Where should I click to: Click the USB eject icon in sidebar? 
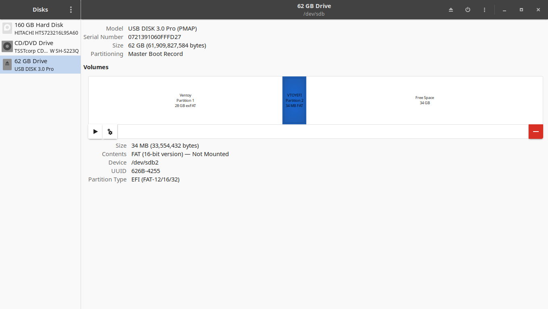point(7,64)
